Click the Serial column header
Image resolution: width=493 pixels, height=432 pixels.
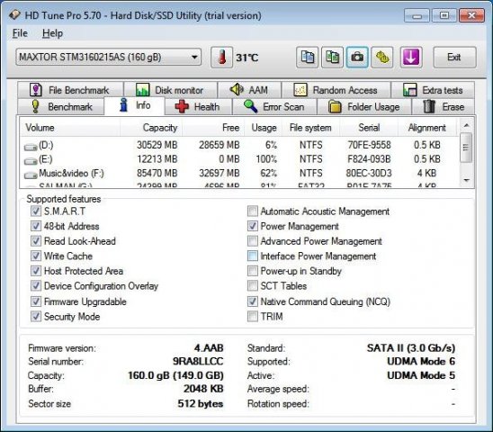pos(369,128)
